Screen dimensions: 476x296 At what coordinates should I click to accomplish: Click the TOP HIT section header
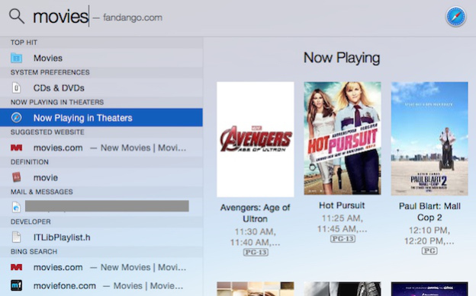24,43
